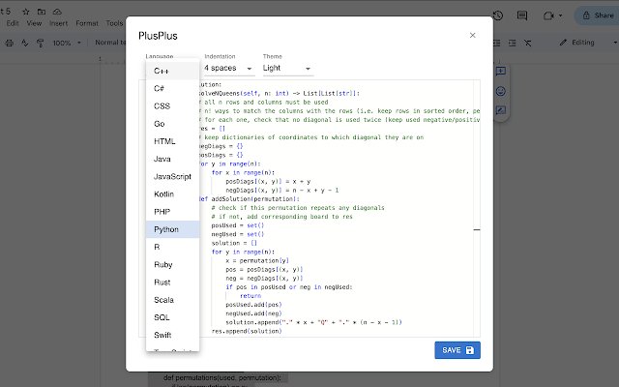Pick Swift as the code language

(172, 335)
